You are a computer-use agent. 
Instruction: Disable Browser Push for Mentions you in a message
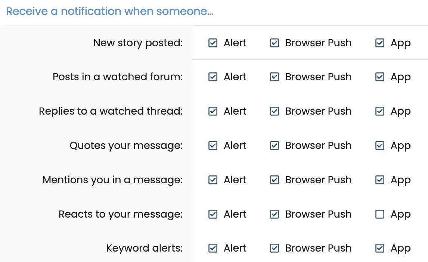pyautogui.click(x=274, y=180)
